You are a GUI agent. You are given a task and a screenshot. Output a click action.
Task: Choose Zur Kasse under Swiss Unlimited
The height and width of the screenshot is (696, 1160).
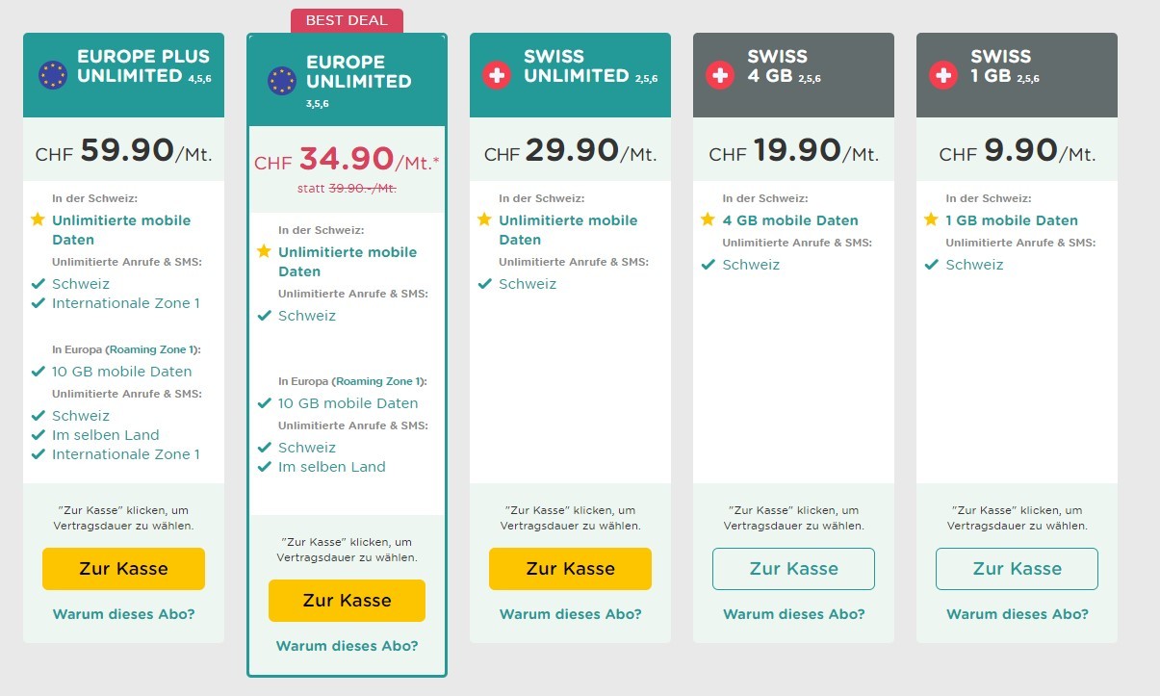pyautogui.click(x=570, y=569)
